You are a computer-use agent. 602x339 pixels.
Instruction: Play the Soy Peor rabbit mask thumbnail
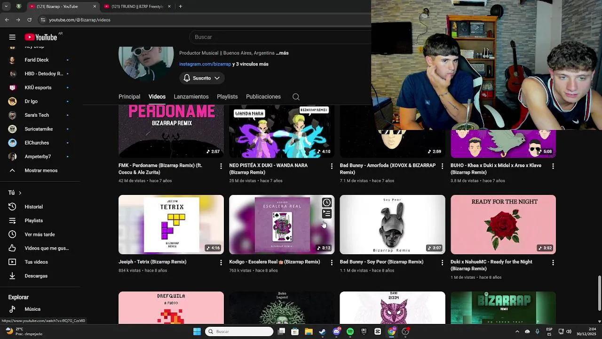coord(392,225)
